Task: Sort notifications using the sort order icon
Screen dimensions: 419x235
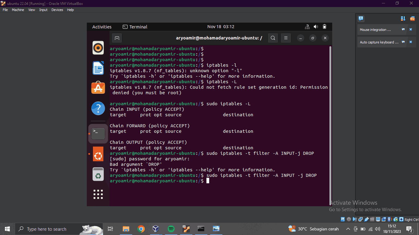Action: pos(403,19)
